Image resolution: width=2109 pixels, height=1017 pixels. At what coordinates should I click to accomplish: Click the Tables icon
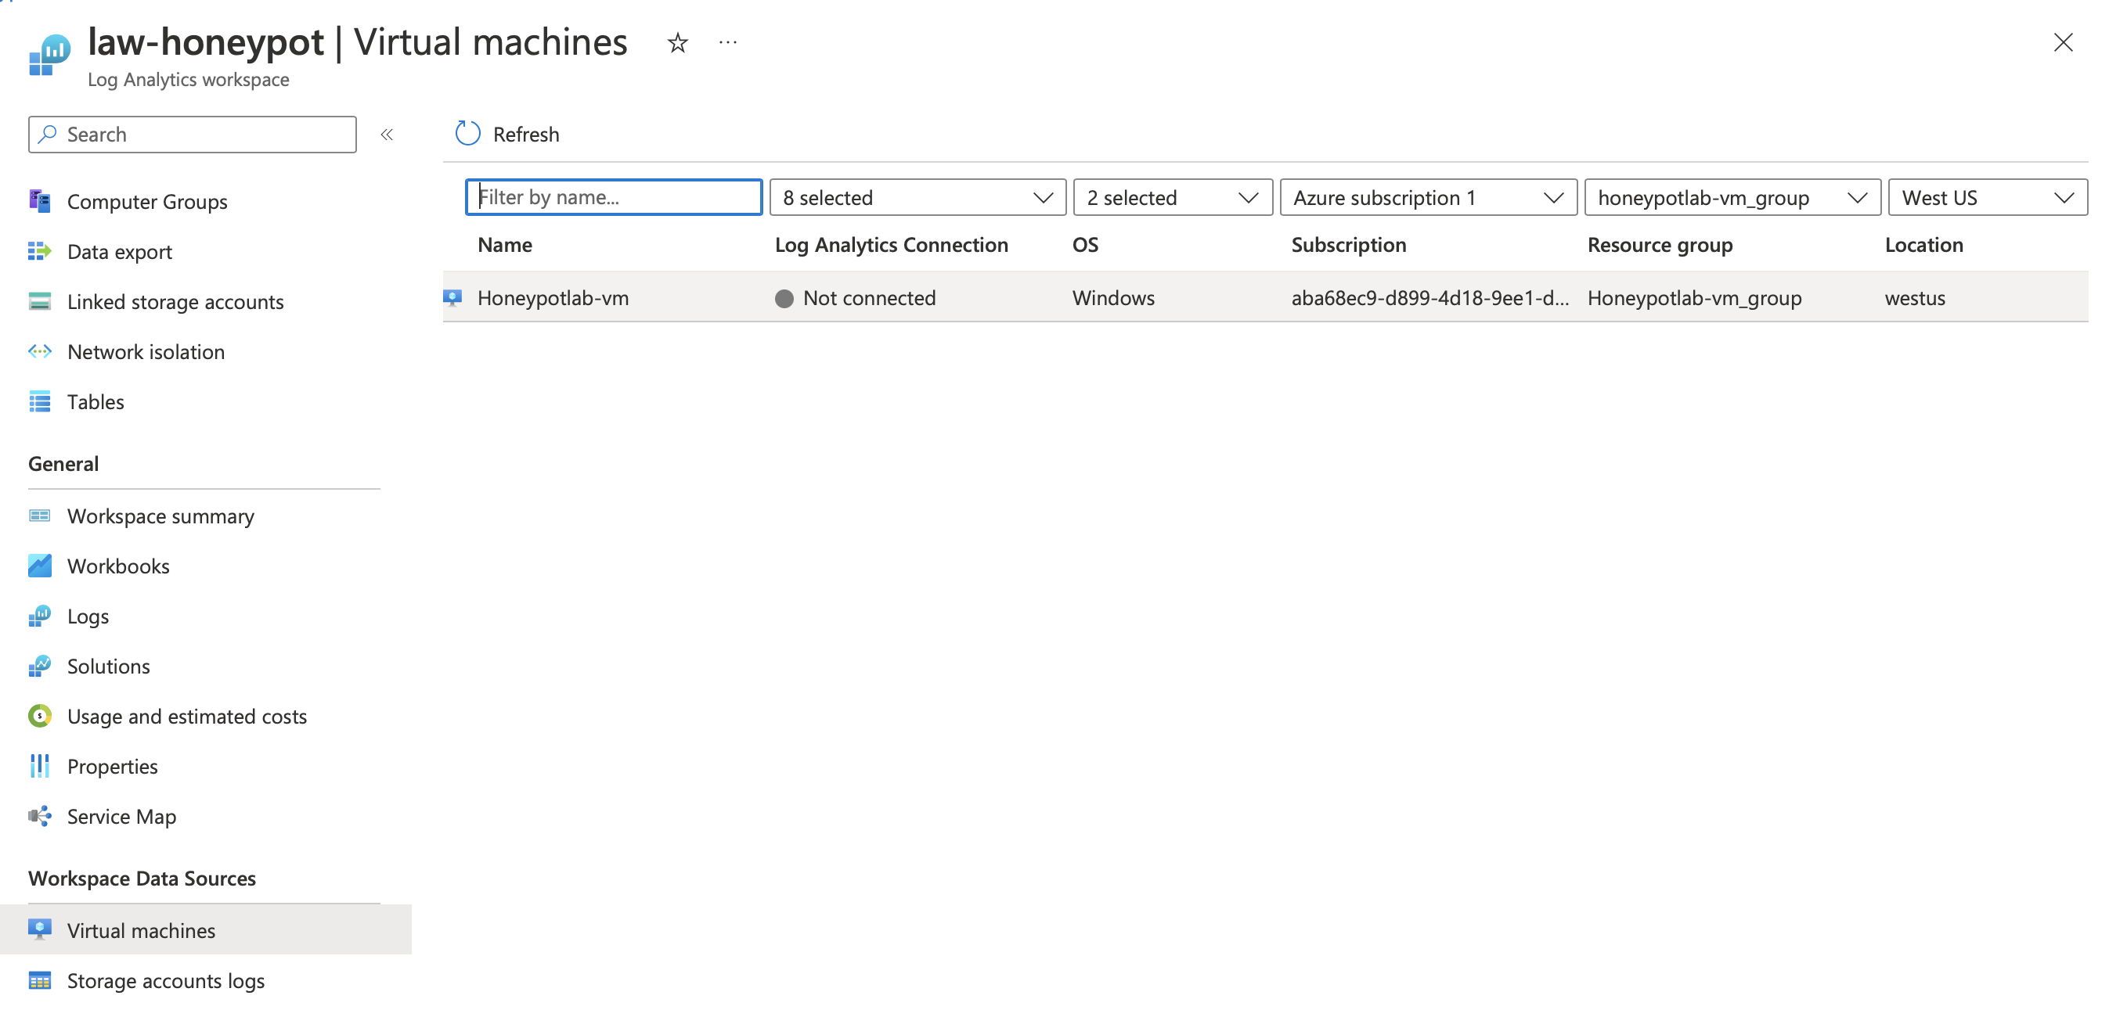point(39,402)
